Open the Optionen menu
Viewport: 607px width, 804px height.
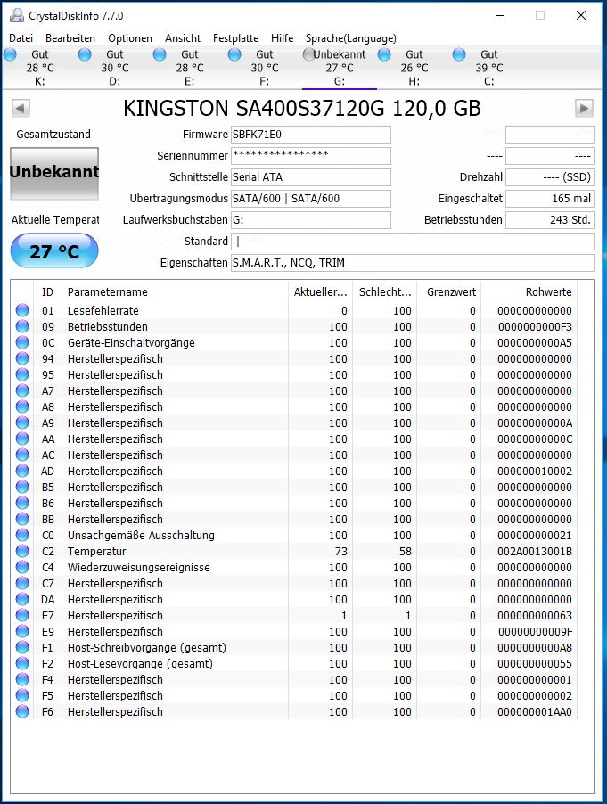[130, 38]
